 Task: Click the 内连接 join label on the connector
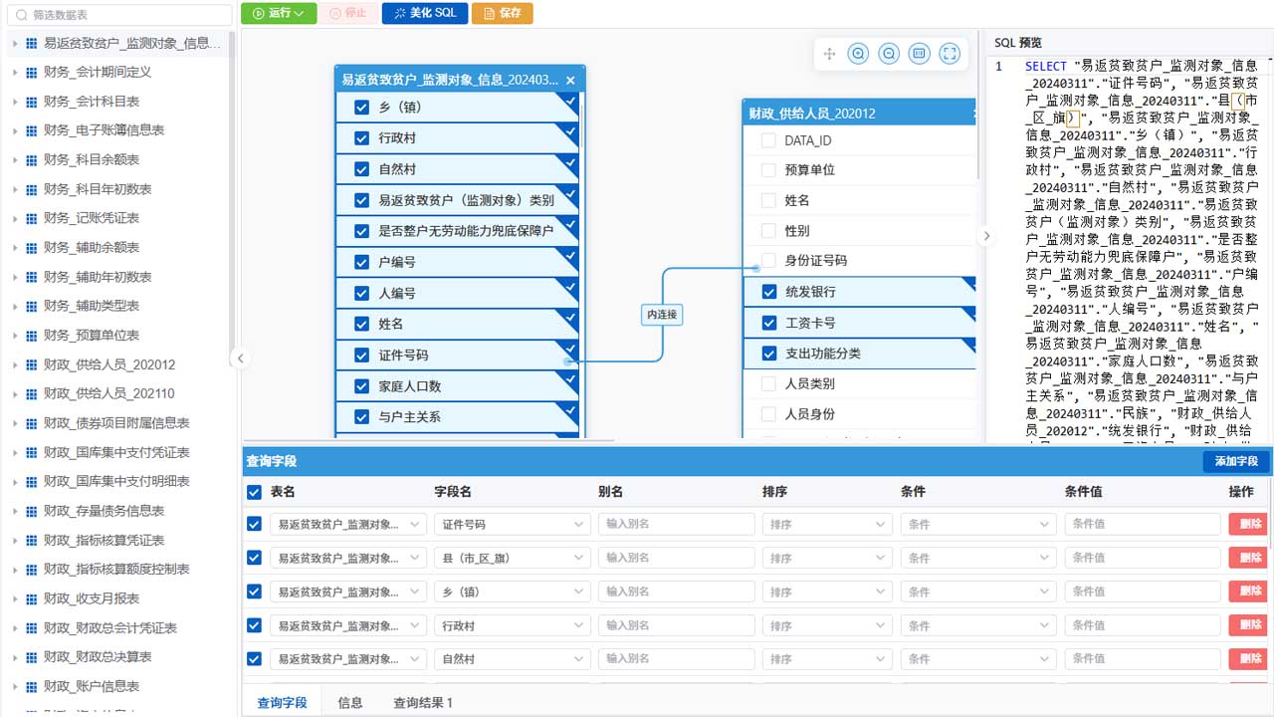pyautogui.click(x=662, y=315)
